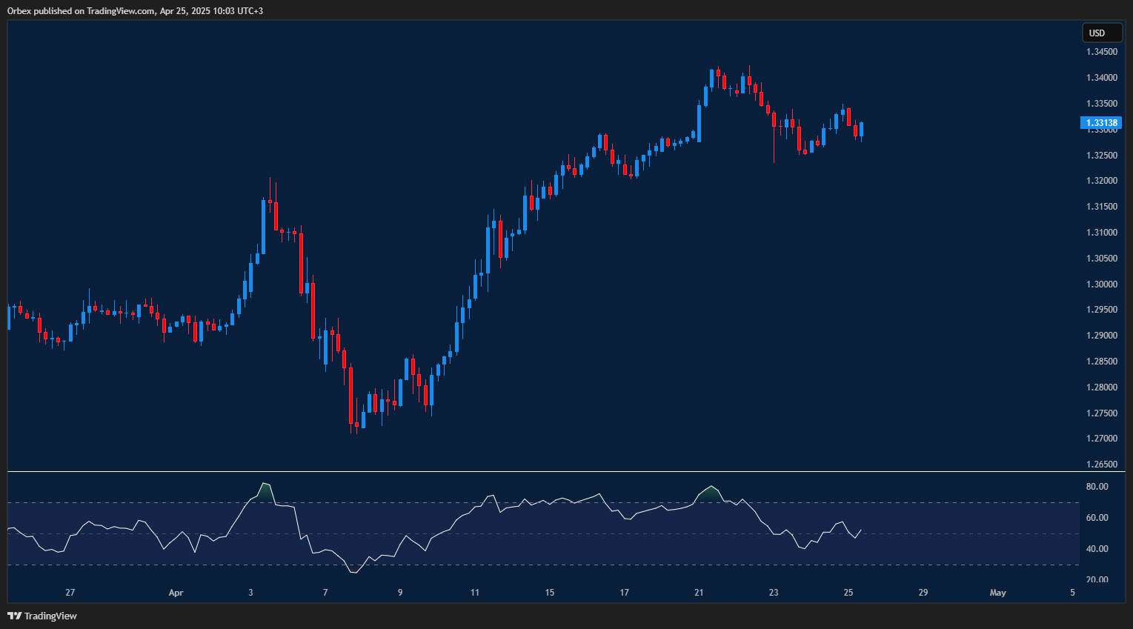
Task: Click the RSI peak shaded above 80
Action: tap(265, 489)
